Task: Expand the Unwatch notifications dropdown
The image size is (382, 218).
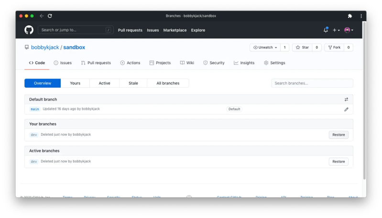Action: [265, 47]
